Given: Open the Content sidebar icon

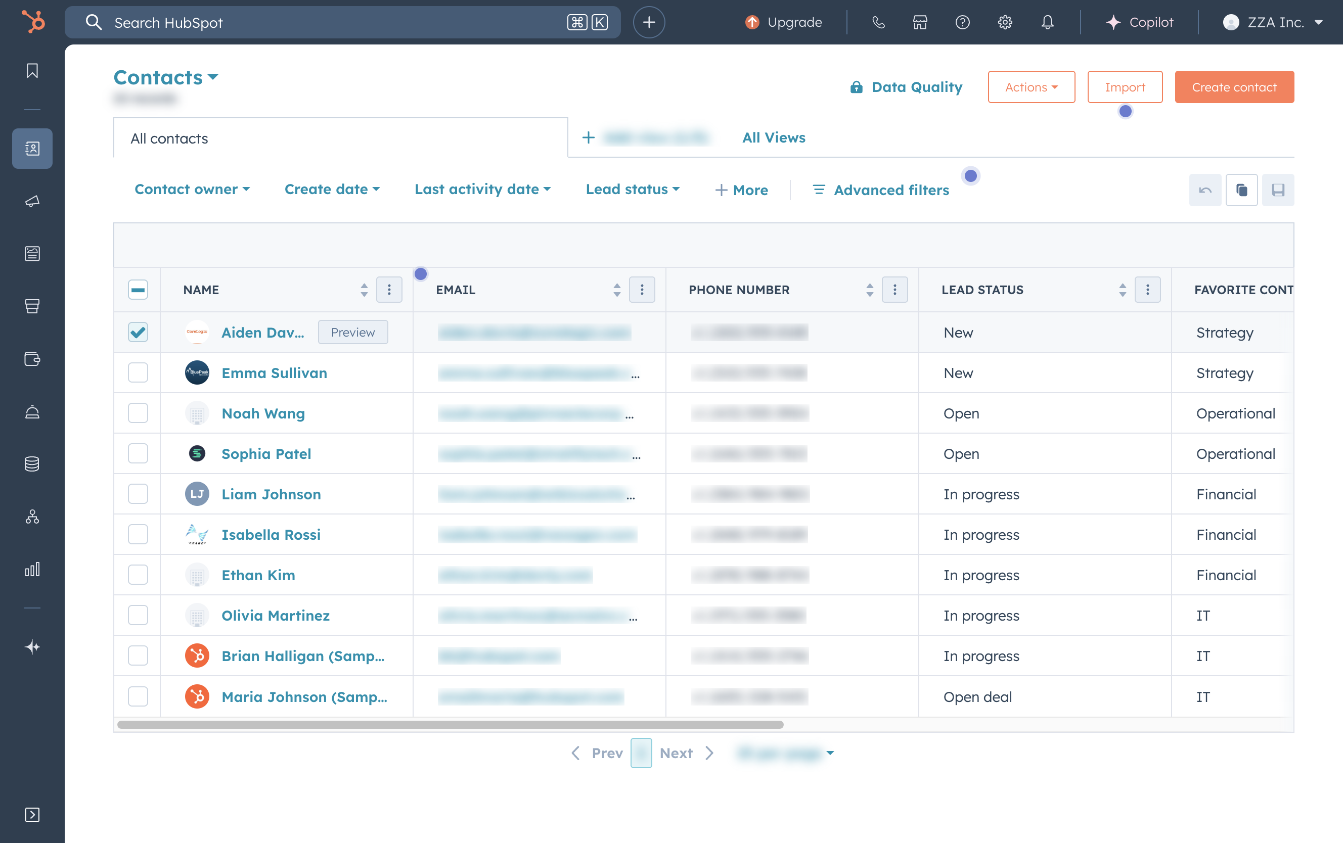Looking at the screenshot, I should point(32,253).
